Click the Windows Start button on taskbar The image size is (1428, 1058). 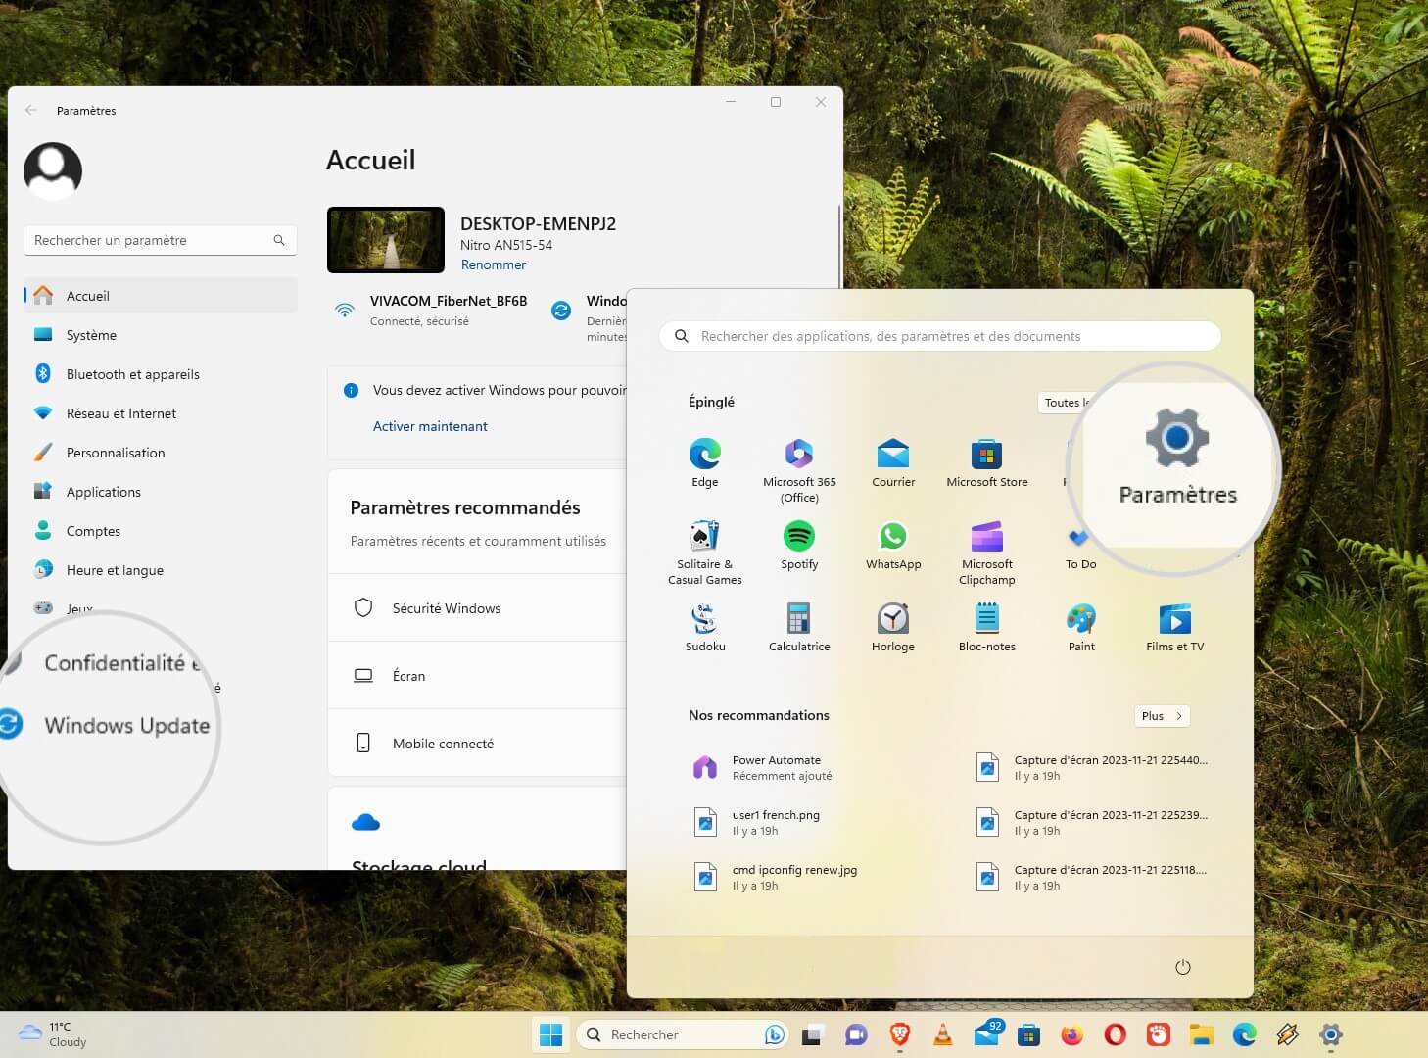[x=551, y=1034]
